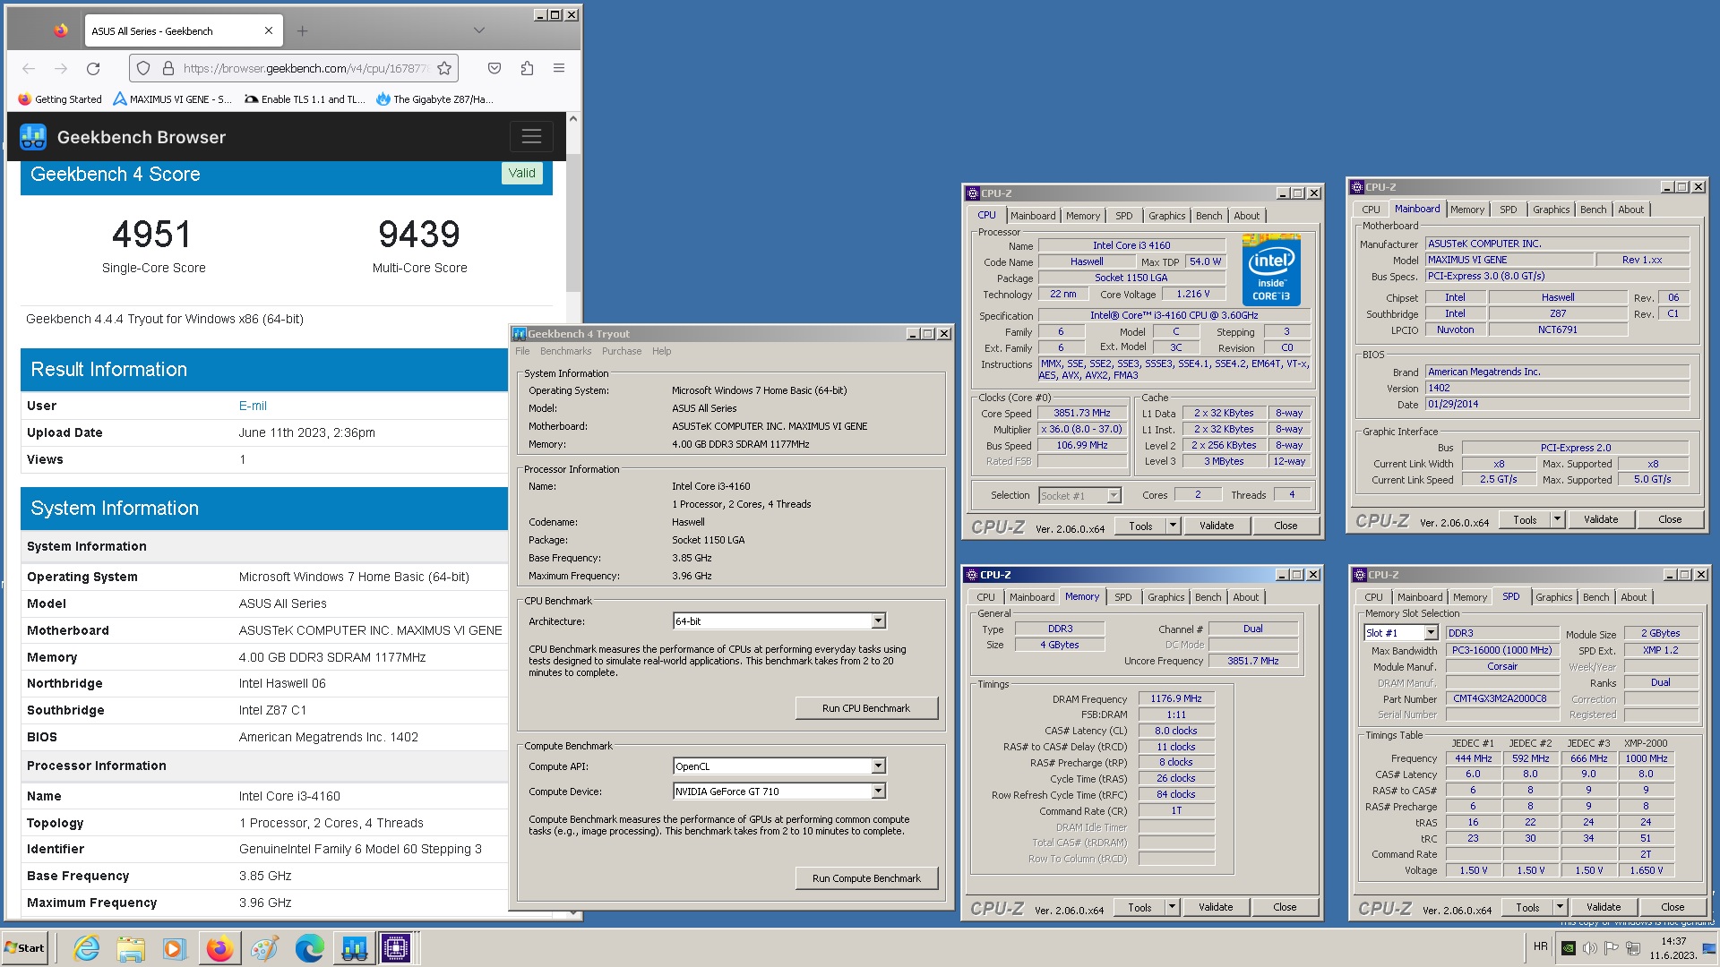
Task: Reload the Geekbench page in Firefox
Action: [x=93, y=68]
